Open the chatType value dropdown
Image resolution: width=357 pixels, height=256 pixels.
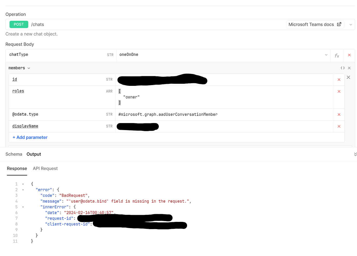326,55
